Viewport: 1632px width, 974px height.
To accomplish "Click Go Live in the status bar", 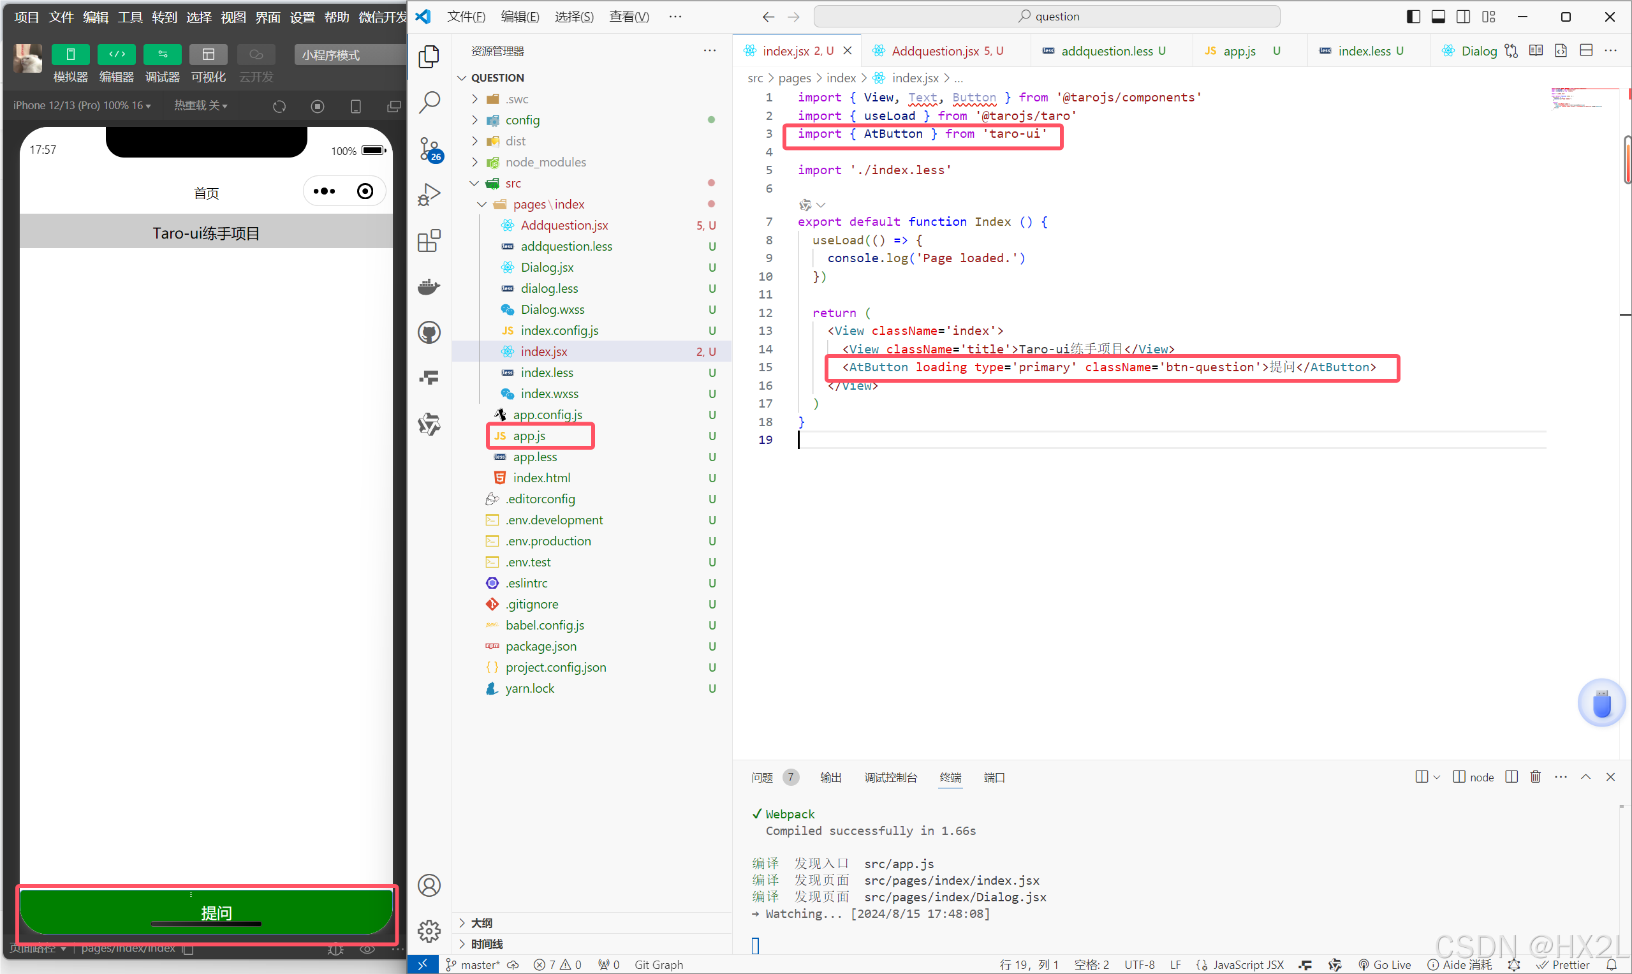I will (1385, 964).
